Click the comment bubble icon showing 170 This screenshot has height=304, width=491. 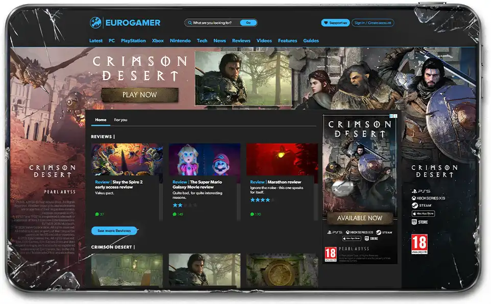coord(252,214)
